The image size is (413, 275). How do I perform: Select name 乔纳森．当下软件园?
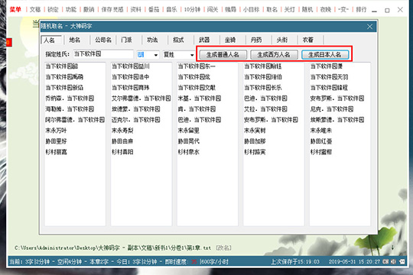70,99
